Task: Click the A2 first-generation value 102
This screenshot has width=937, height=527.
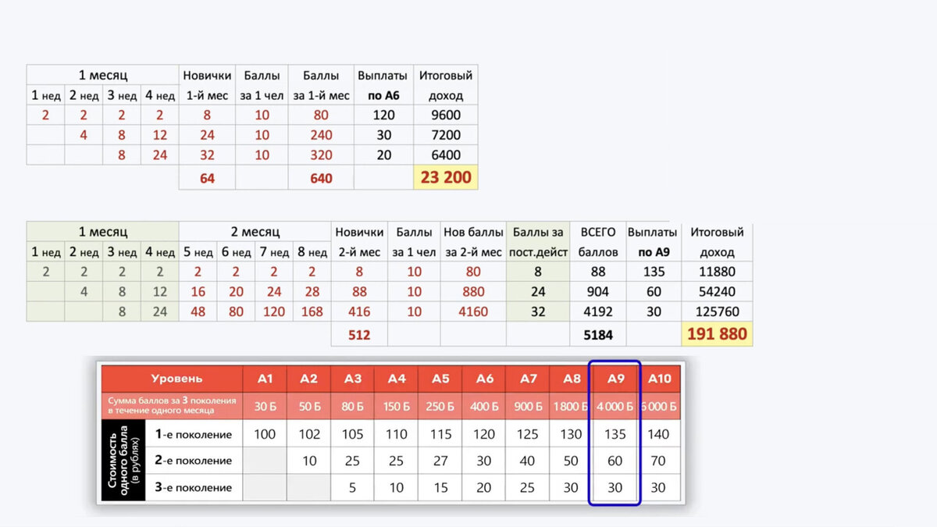Action: click(308, 433)
